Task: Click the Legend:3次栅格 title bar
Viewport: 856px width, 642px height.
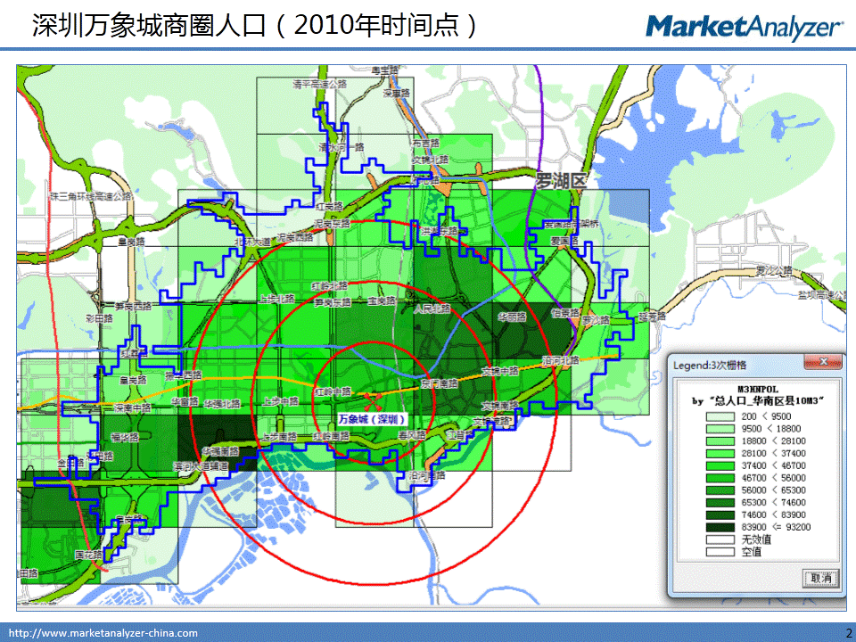Action: pyautogui.click(x=731, y=364)
